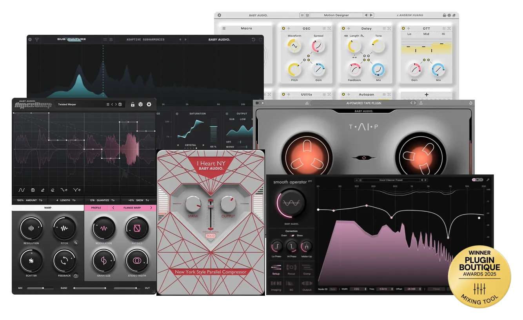This screenshot has height=320, width=523.
Task: Toggle the link icon beside FEEDBACK knob
Action: (76, 275)
